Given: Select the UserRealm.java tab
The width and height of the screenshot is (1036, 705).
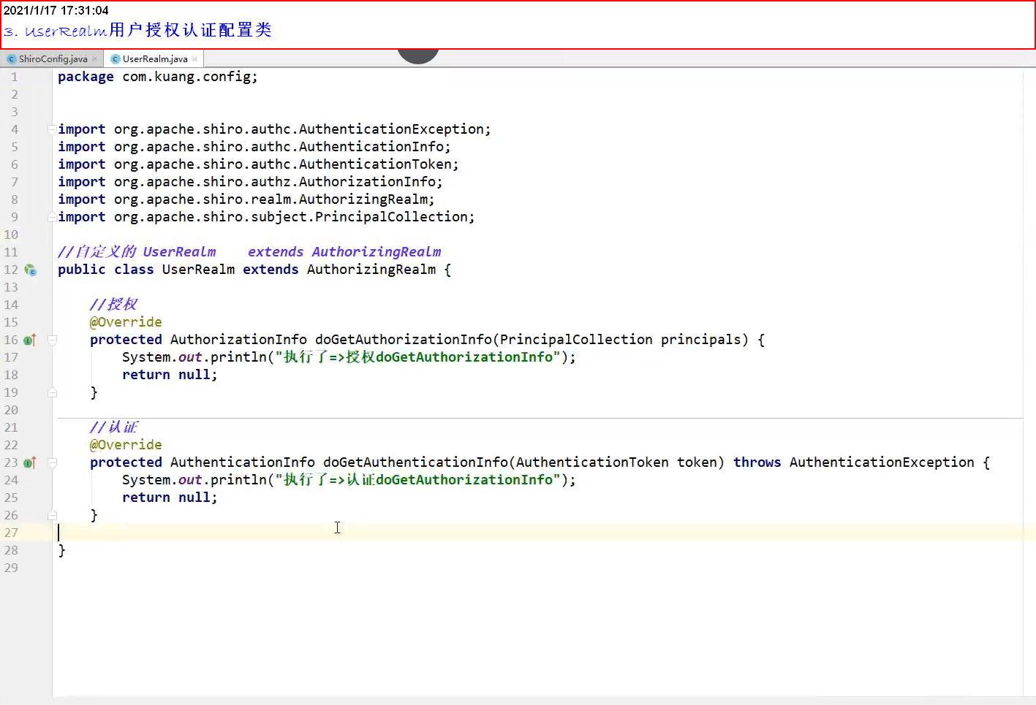Looking at the screenshot, I should 155,59.
